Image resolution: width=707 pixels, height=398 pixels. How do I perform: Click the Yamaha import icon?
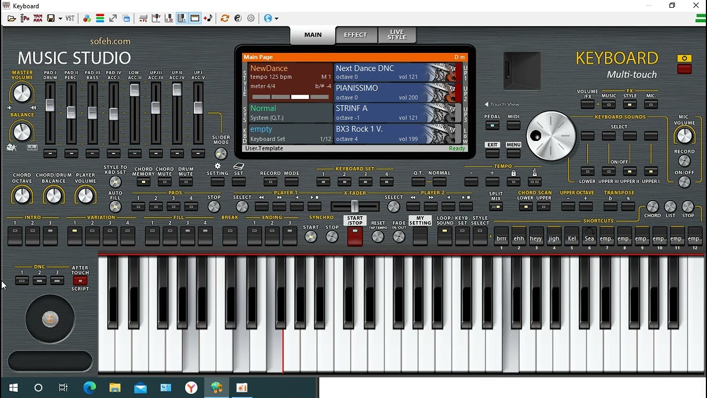pos(38,18)
